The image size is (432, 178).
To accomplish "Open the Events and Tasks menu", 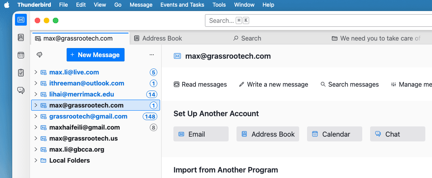I will [182, 5].
